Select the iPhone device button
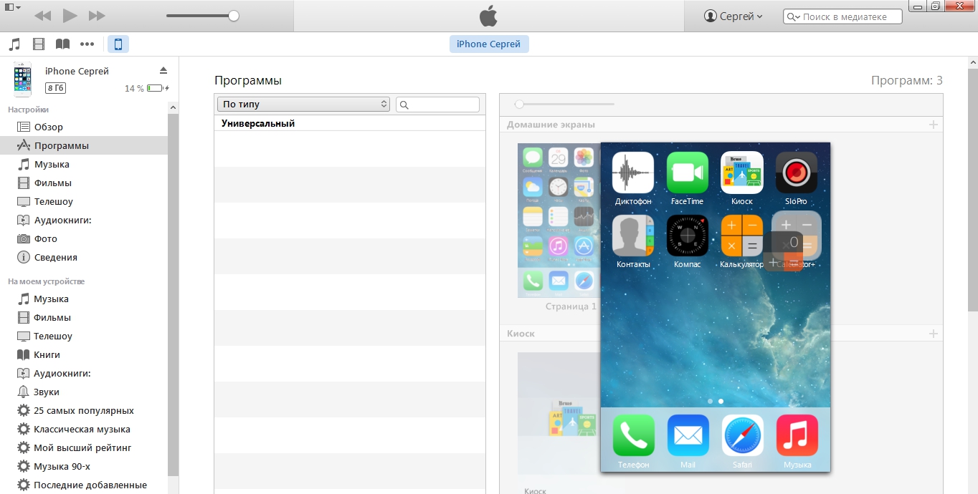 click(x=118, y=44)
